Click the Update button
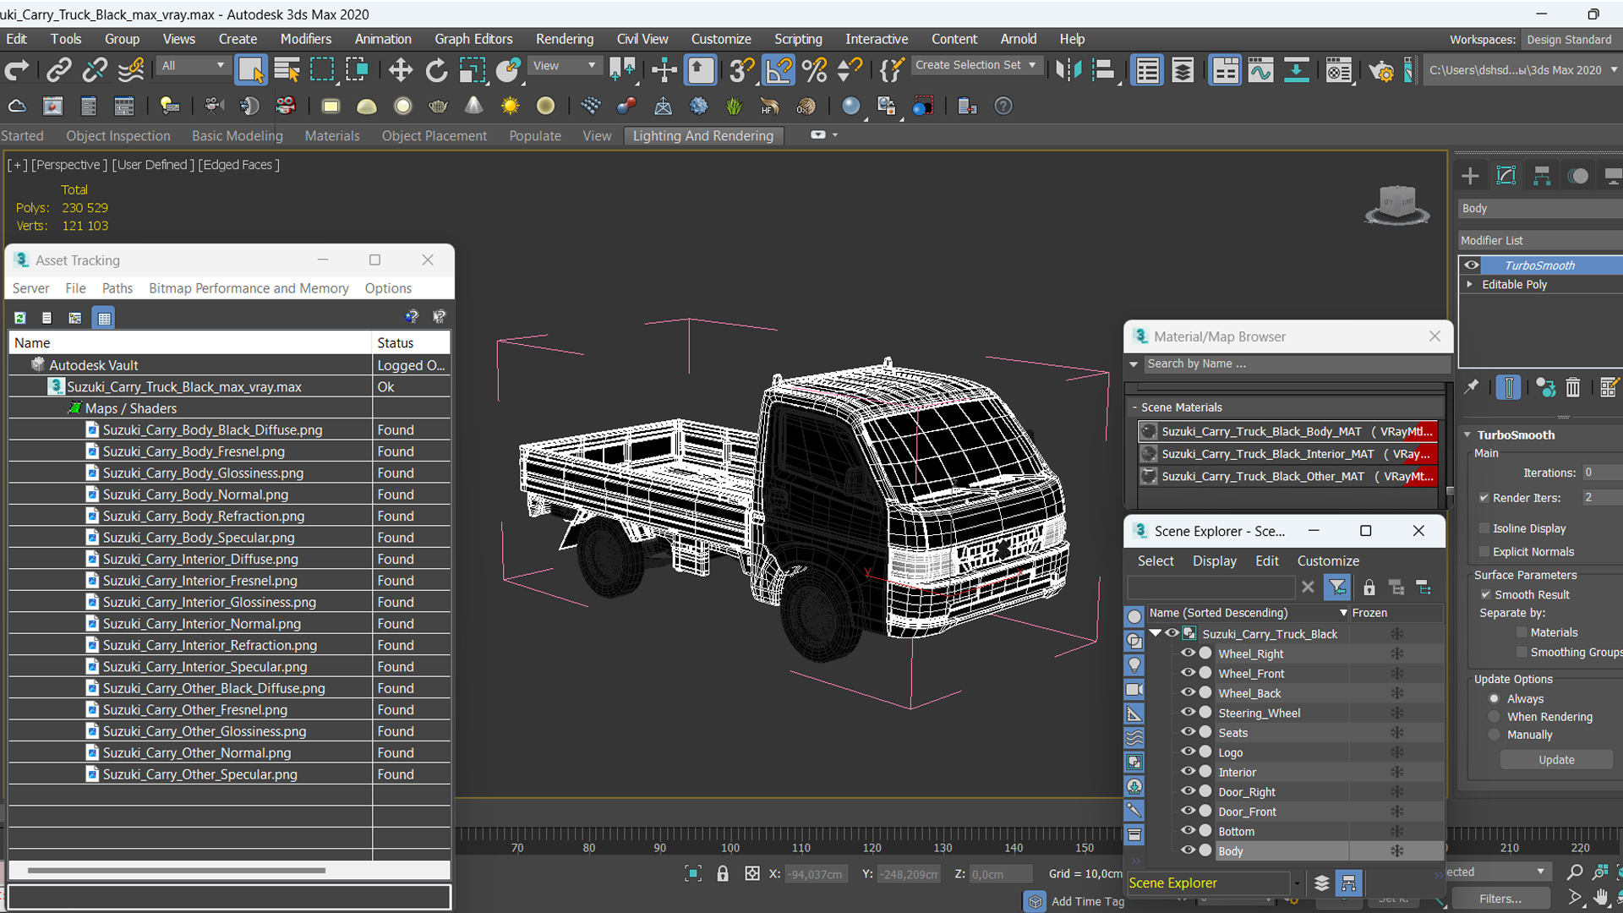Image resolution: width=1623 pixels, height=913 pixels. (1555, 760)
